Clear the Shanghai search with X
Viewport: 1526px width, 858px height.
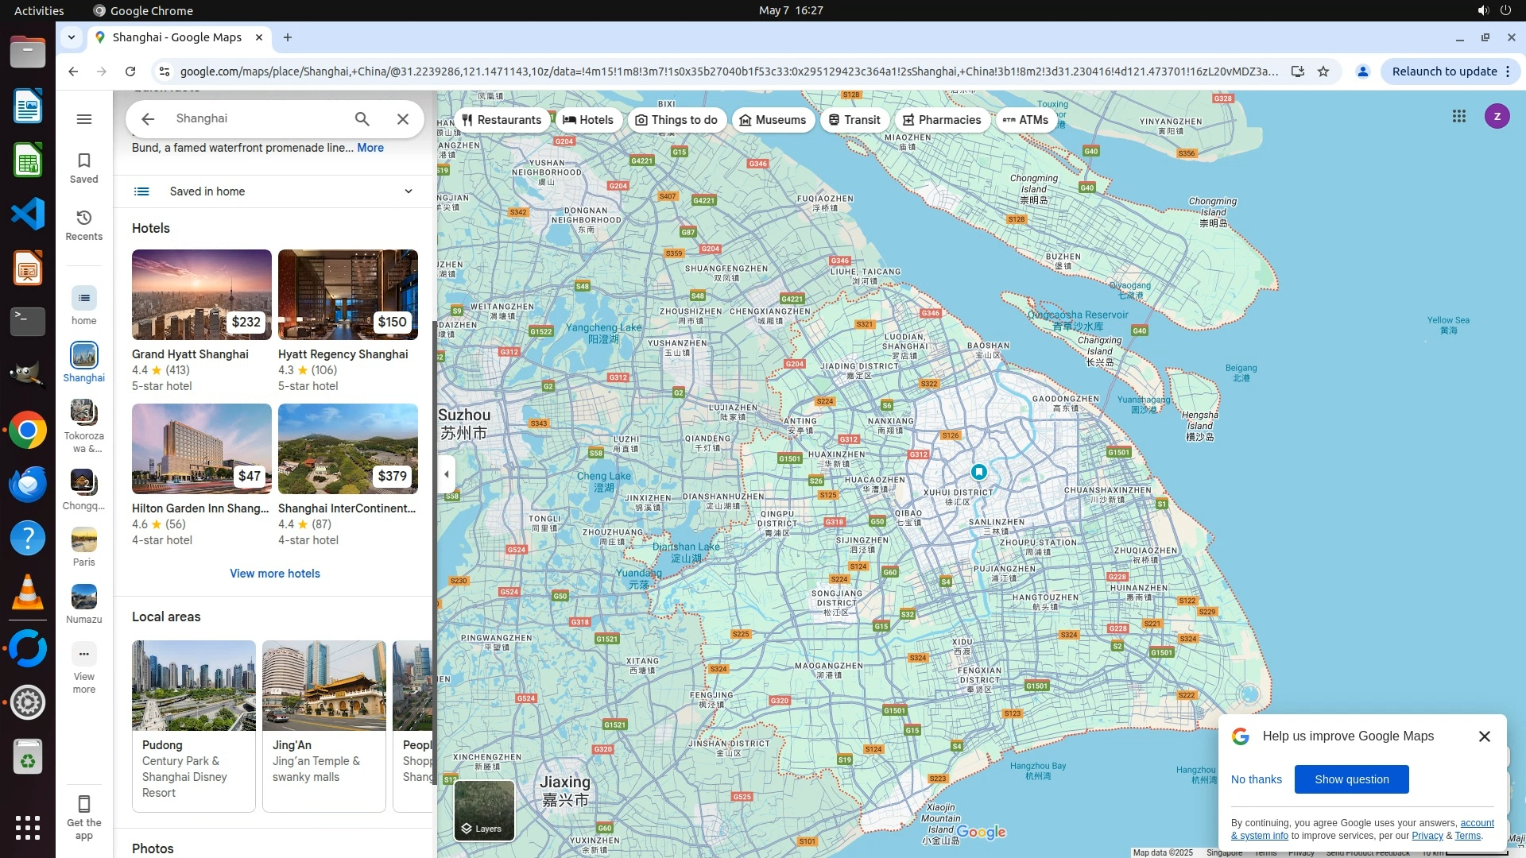[403, 119]
